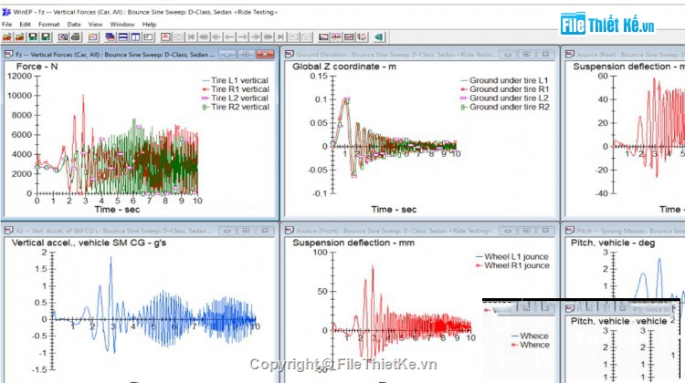Open the Format menu
The width and height of the screenshot is (685, 383).
point(48,25)
